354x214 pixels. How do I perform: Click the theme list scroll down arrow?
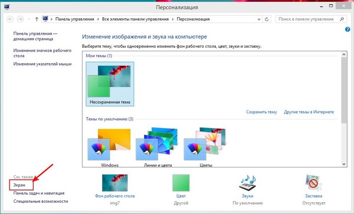click(x=344, y=164)
